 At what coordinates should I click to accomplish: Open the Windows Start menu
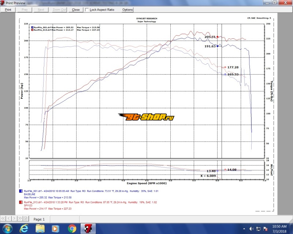click(7, 229)
